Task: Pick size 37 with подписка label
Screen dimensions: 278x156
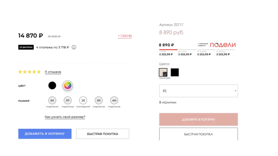Action: click(x=68, y=100)
